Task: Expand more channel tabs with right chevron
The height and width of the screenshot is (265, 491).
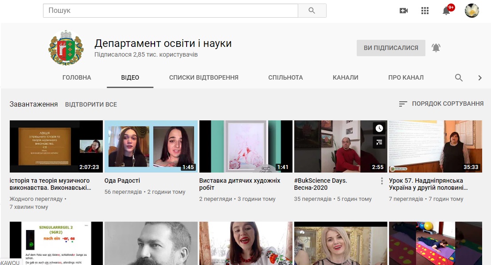Action: point(479,78)
